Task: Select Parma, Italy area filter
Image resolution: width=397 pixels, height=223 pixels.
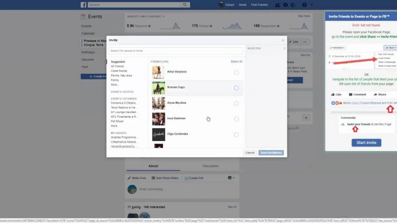Action: click(121, 75)
